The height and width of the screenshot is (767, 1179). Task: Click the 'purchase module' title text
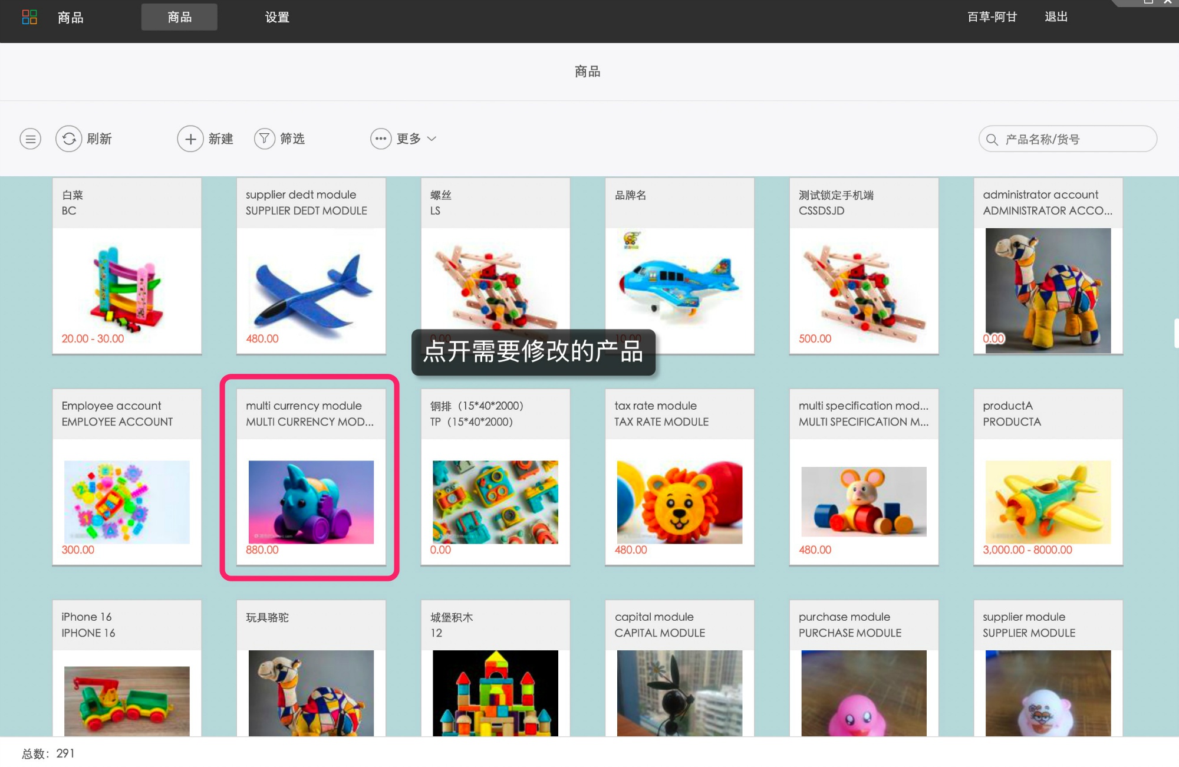tap(844, 617)
